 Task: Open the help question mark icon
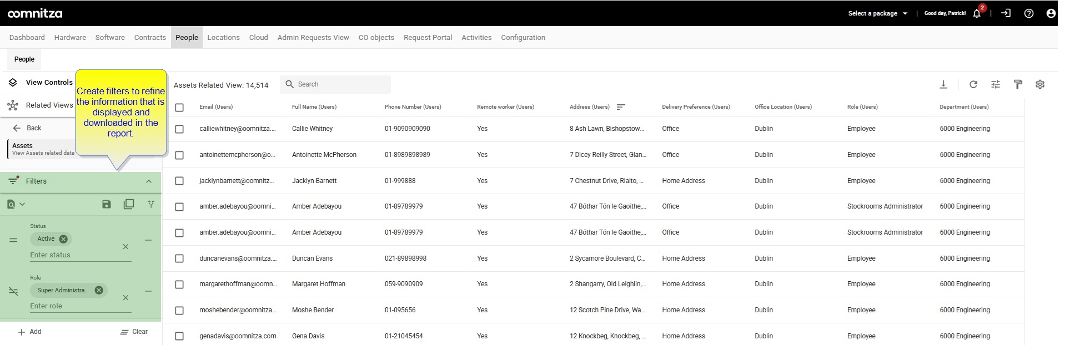[x=1028, y=13]
